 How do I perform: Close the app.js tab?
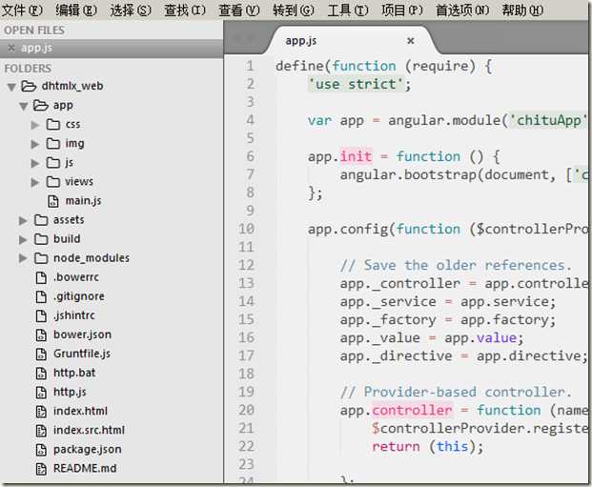click(x=411, y=41)
